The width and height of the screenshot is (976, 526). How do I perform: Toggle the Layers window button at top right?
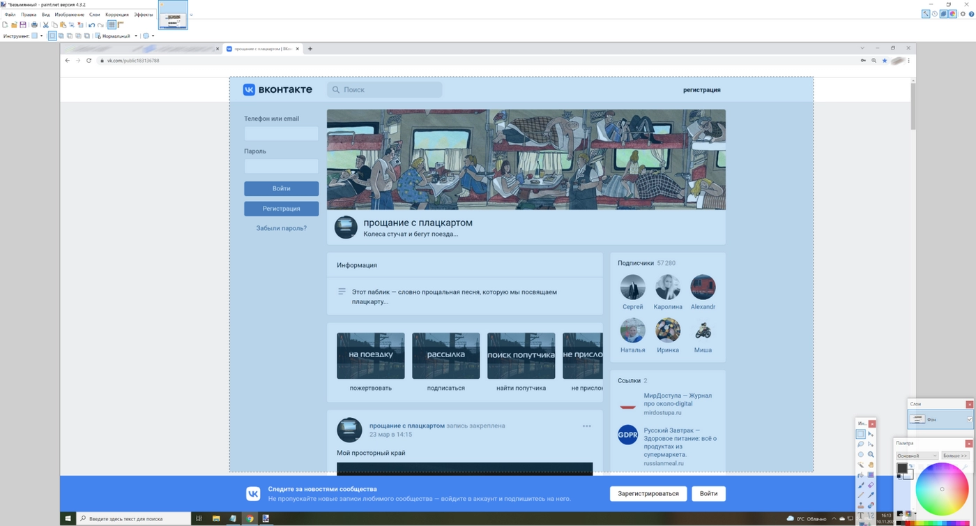click(x=944, y=13)
